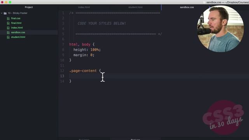Click line number 13 in gutter

[x=62, y=76]
